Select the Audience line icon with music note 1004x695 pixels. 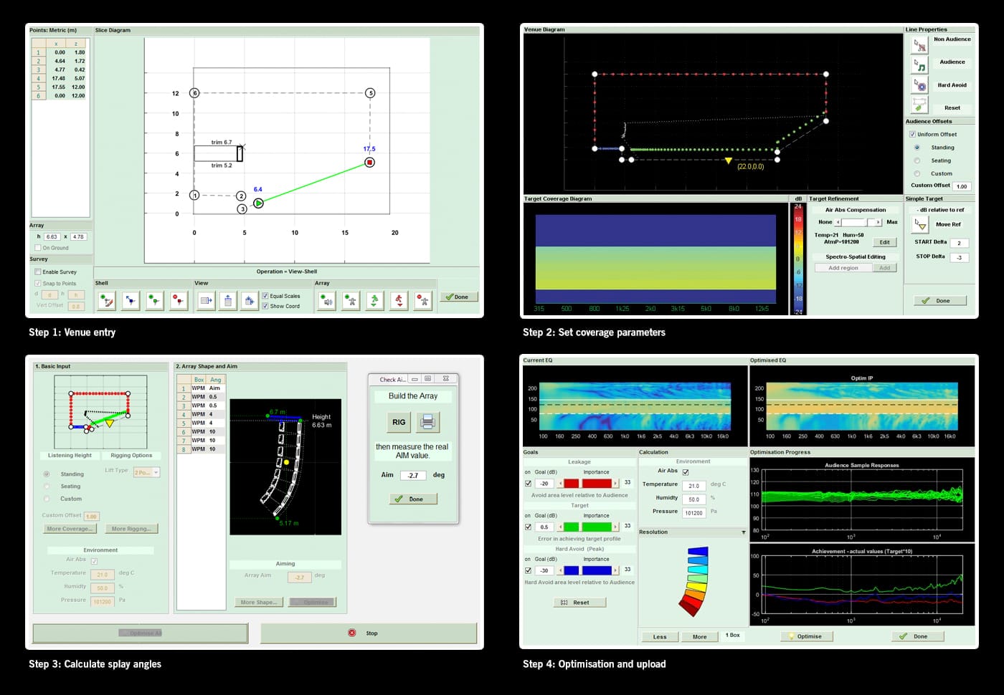coord(919,65)
